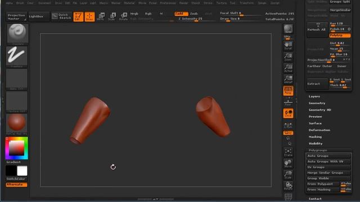This screenshot has height=202, width=360.
Task: Click the BPR render sphere icon
Action: click(x=288, y=29)
